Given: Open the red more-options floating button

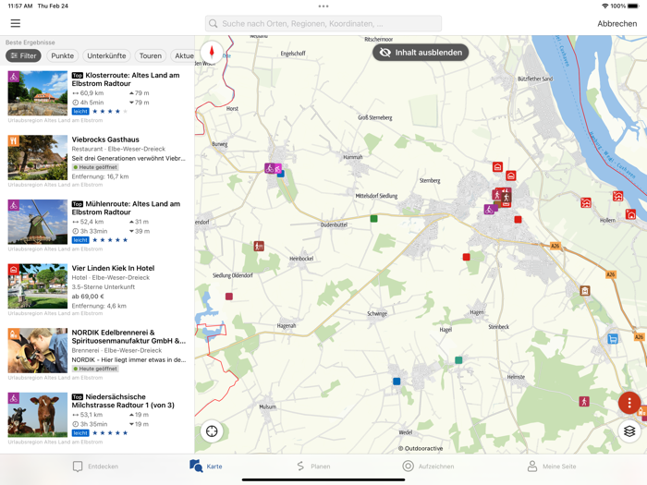Looking at the screenshot, I should coord(629,403).
